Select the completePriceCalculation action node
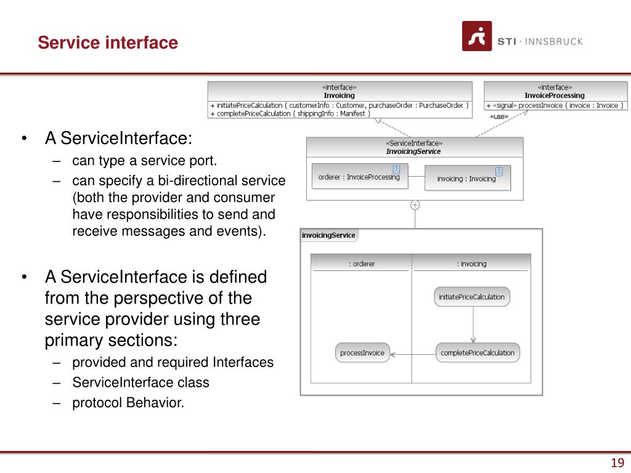Viewport: 631px width, 473px height. [478, 353]
